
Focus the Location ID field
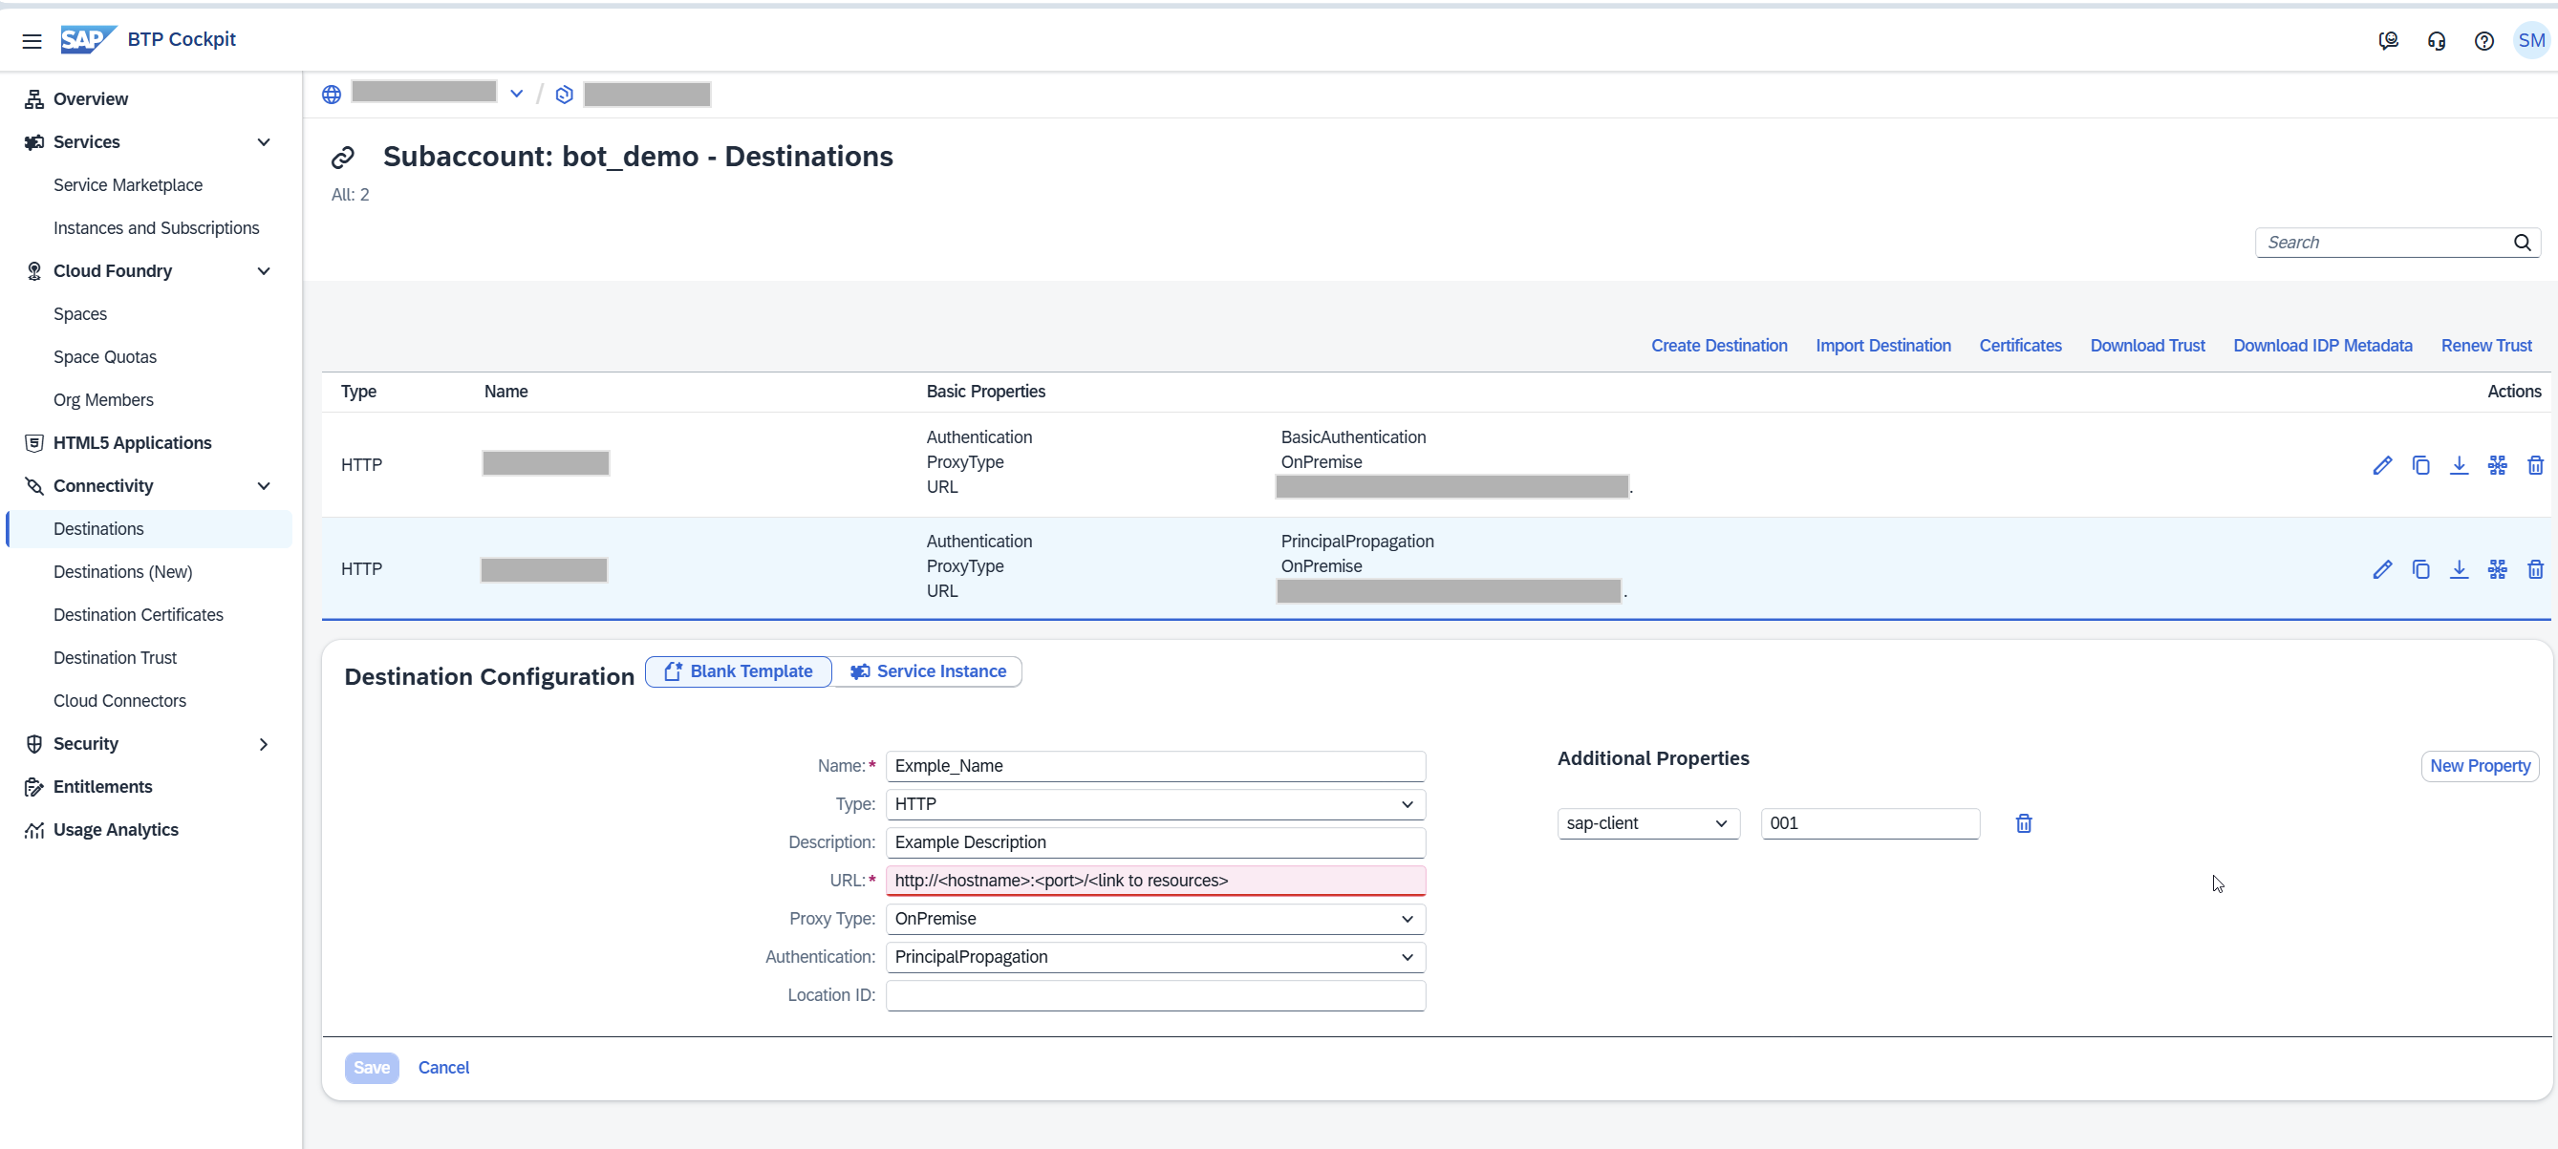coord(1155,995)
